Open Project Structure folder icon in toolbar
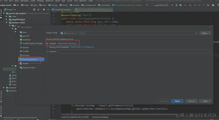219x120 pixels. coord(213,5)
